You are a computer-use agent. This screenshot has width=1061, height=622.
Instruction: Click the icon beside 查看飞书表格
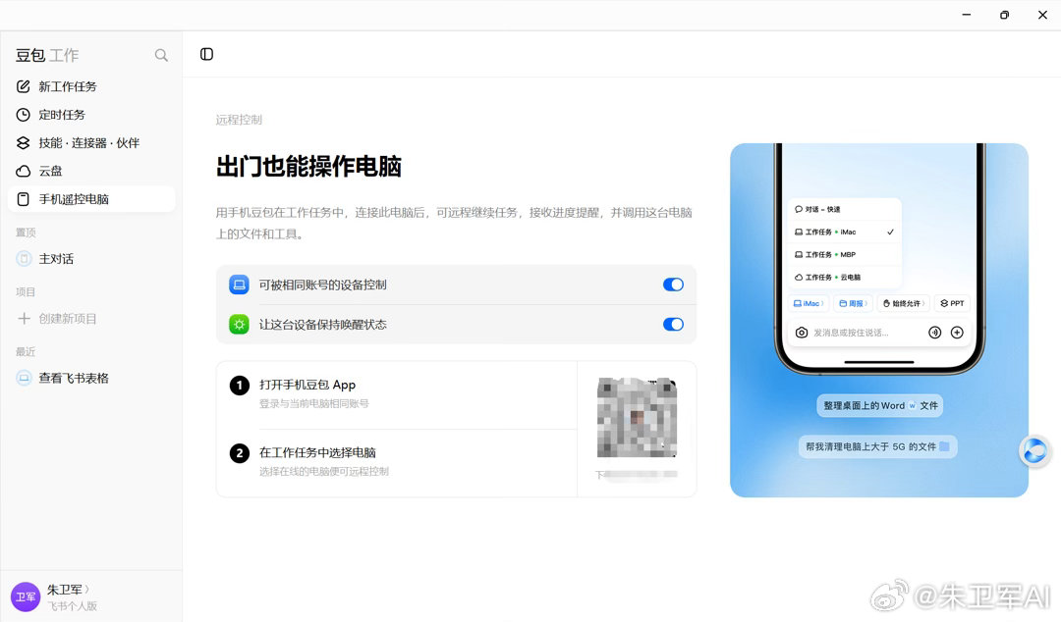click(x=24, y=378)
